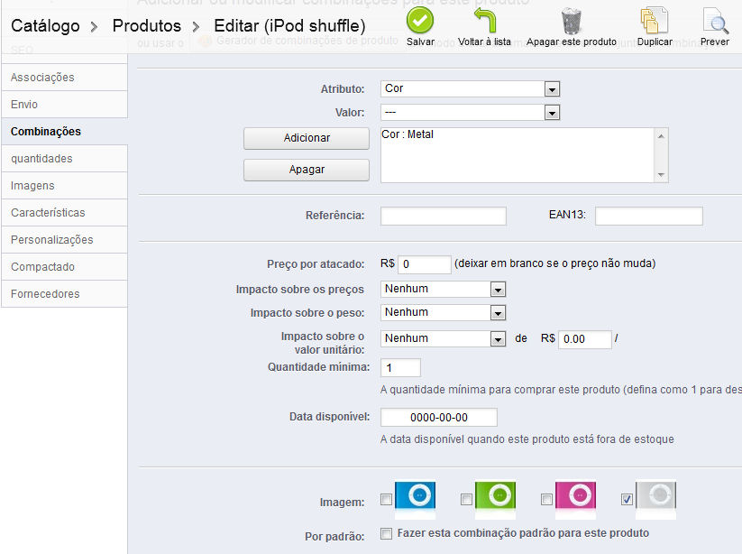The width and height of the screenshot is (742, 554).
Task: Open Impacto sobre os preços dropdown
Action: (x=443, y=289)
